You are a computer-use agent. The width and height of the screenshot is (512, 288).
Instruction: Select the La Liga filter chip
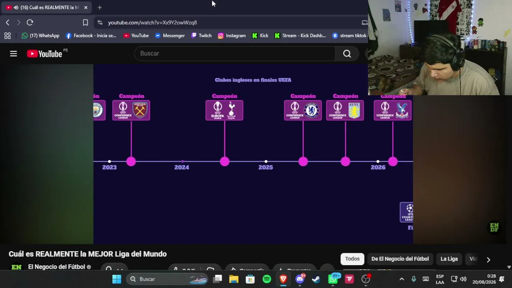449,259
